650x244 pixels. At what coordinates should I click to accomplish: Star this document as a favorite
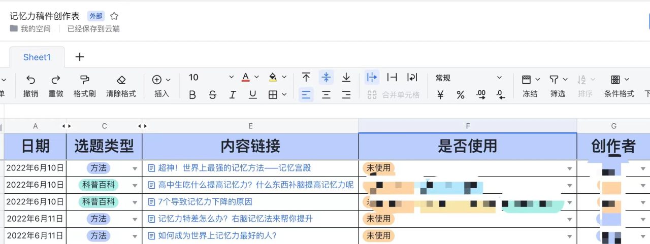coord(114,16)
